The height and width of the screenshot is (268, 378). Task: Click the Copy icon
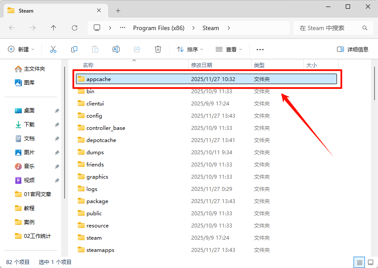pos(74,49)
